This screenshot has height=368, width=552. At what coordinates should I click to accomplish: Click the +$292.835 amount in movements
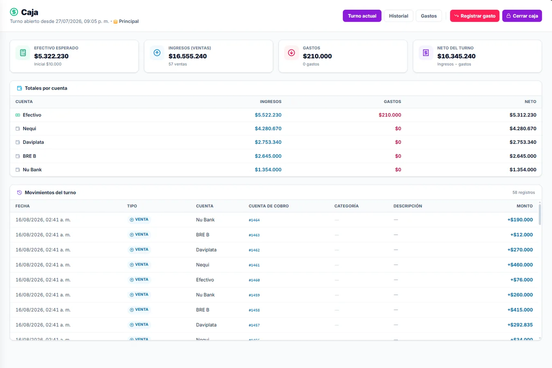coord(520,325)
